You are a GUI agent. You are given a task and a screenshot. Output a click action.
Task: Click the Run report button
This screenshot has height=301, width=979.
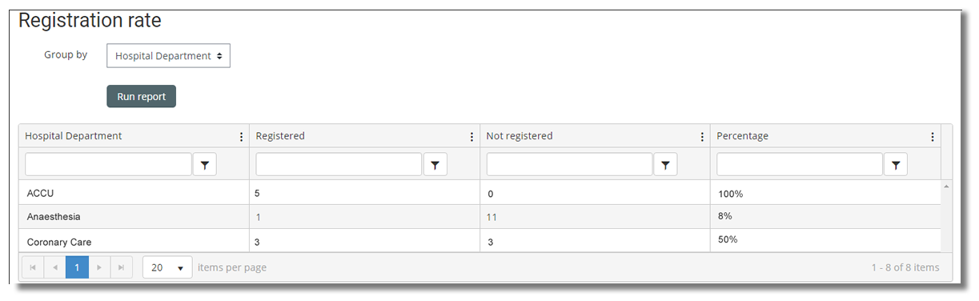coord(141,96)
